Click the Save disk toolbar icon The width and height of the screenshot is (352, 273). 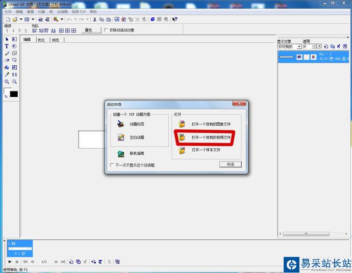click(x=27, y=19)
